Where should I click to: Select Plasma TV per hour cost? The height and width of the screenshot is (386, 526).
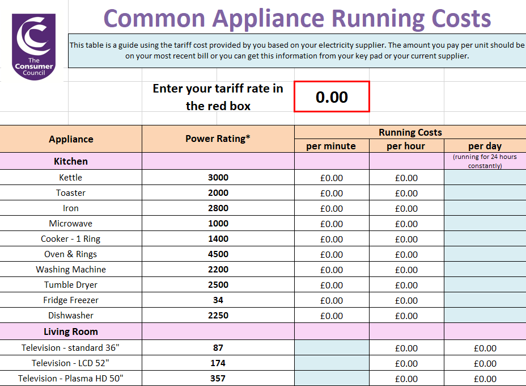(x=406, y=379)
